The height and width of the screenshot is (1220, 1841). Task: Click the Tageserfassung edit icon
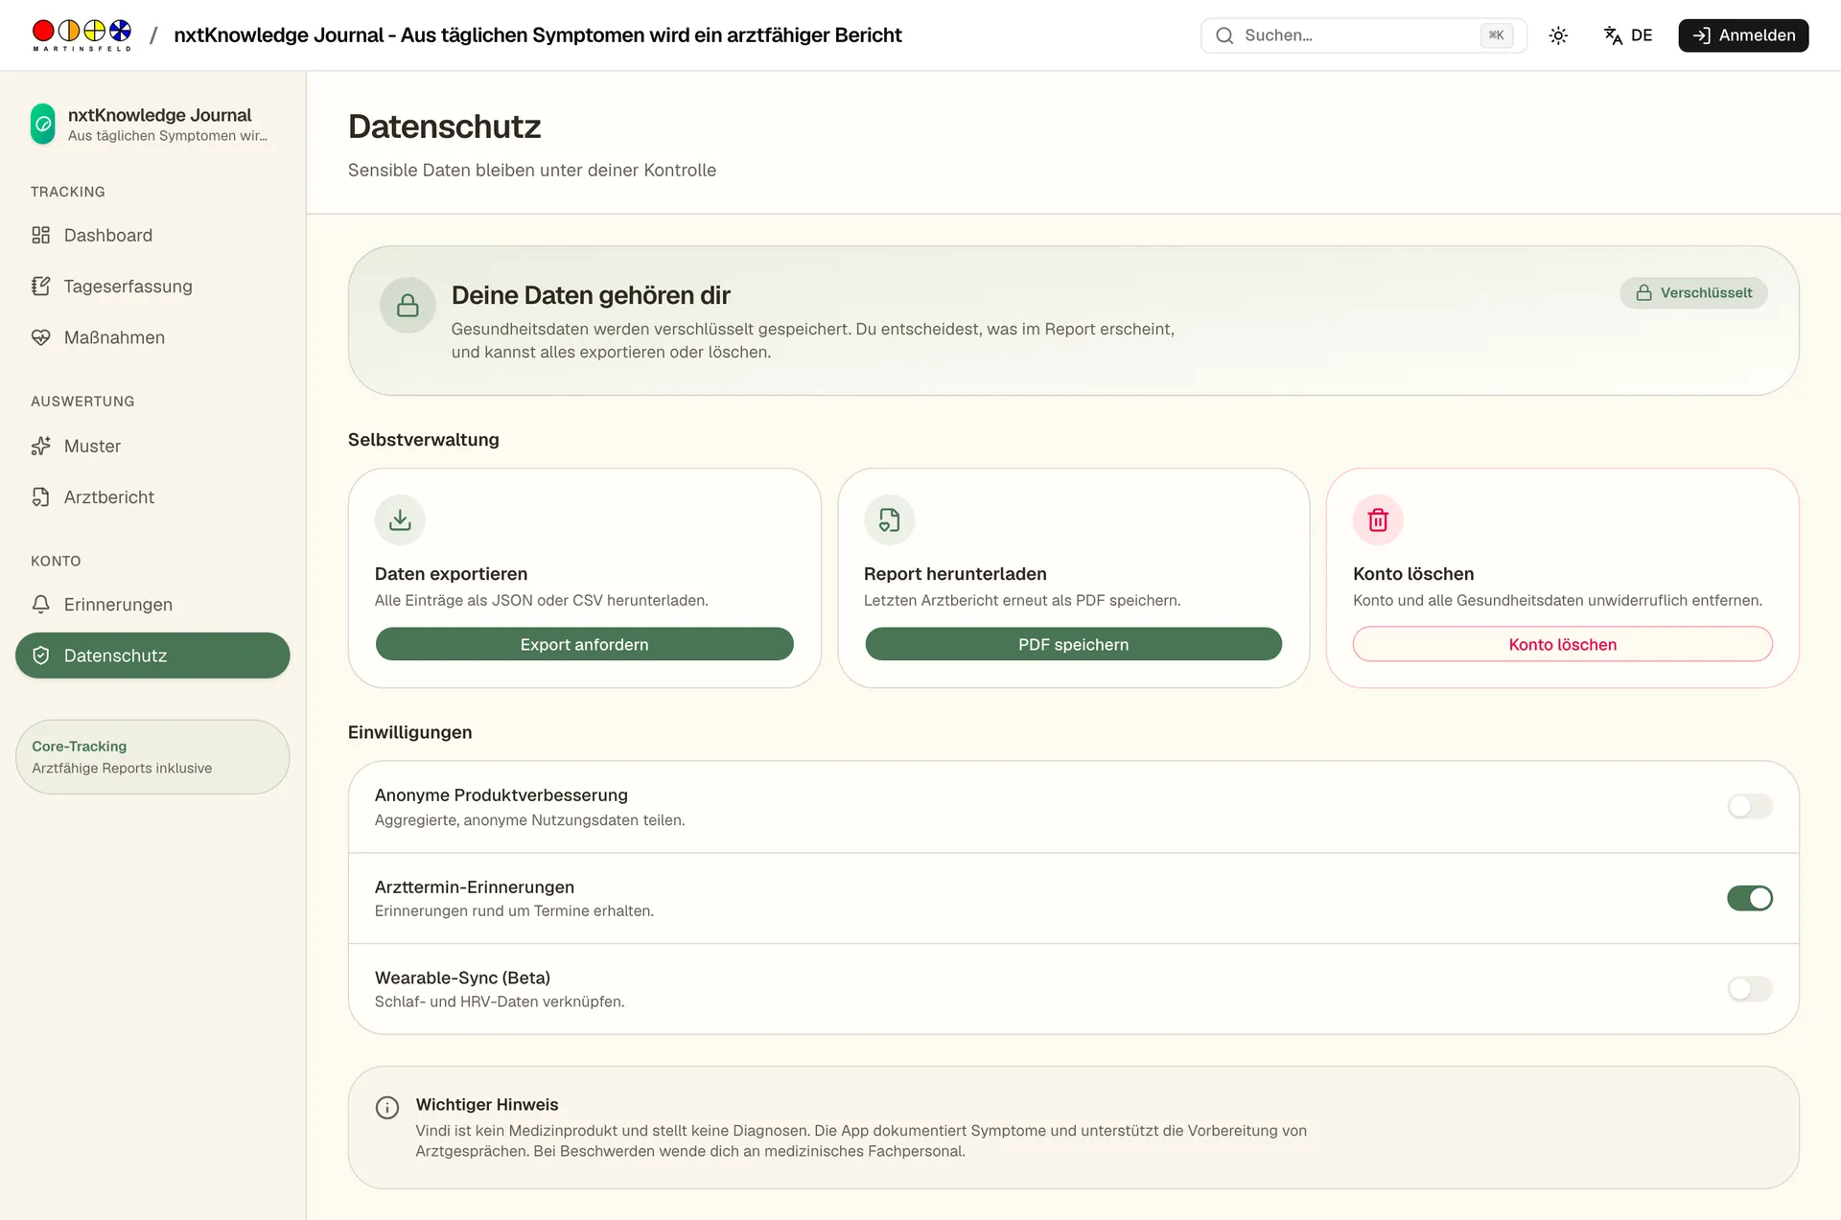click(40, 286)
